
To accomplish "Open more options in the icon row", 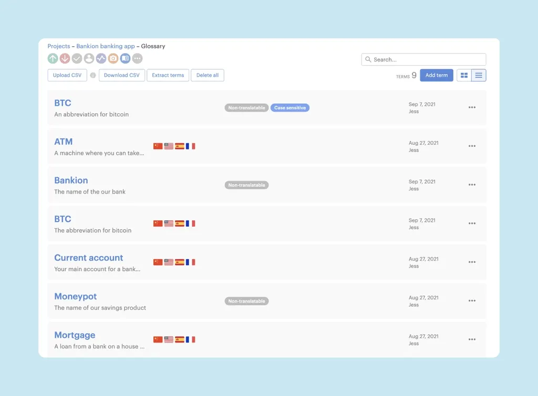I will pos(137,59).
